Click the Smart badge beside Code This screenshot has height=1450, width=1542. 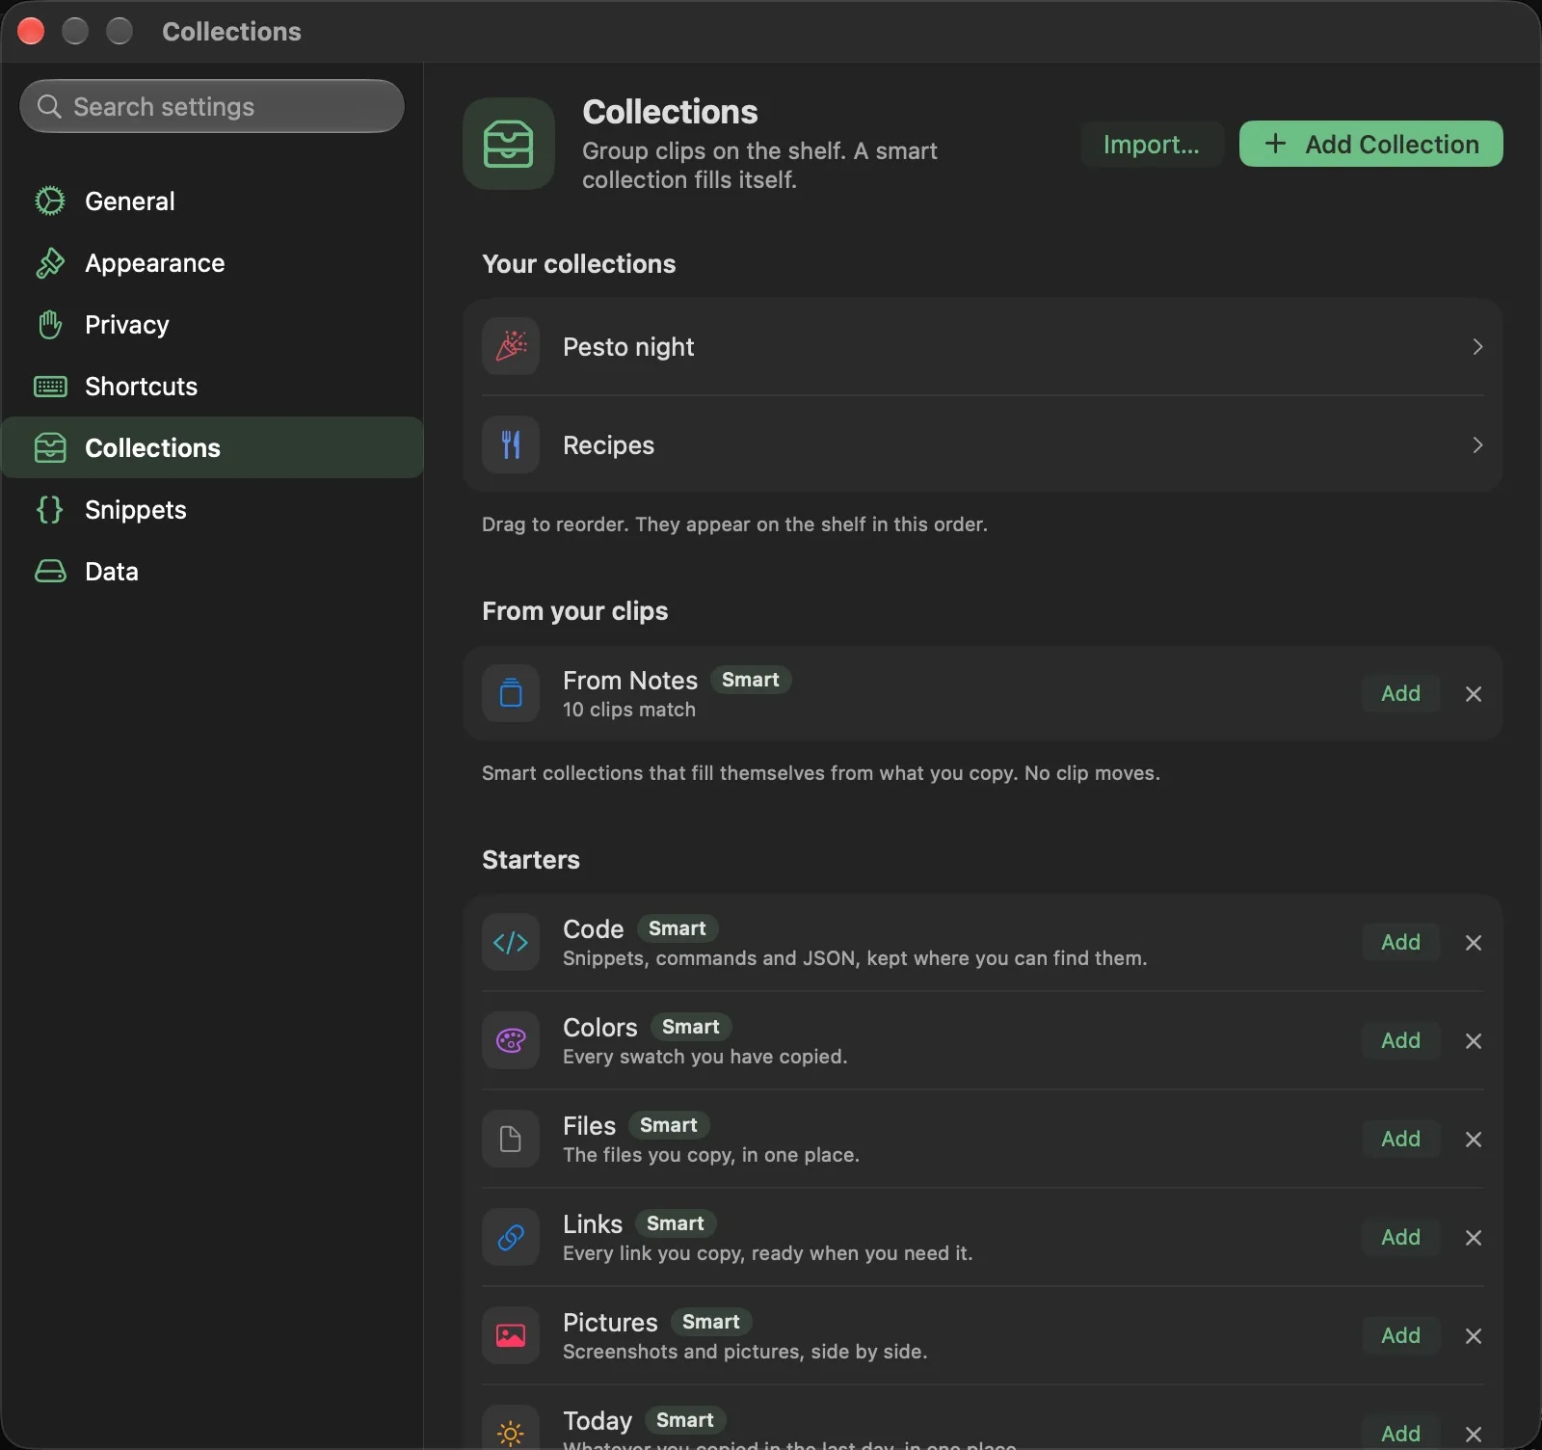[x=678, y=928]
